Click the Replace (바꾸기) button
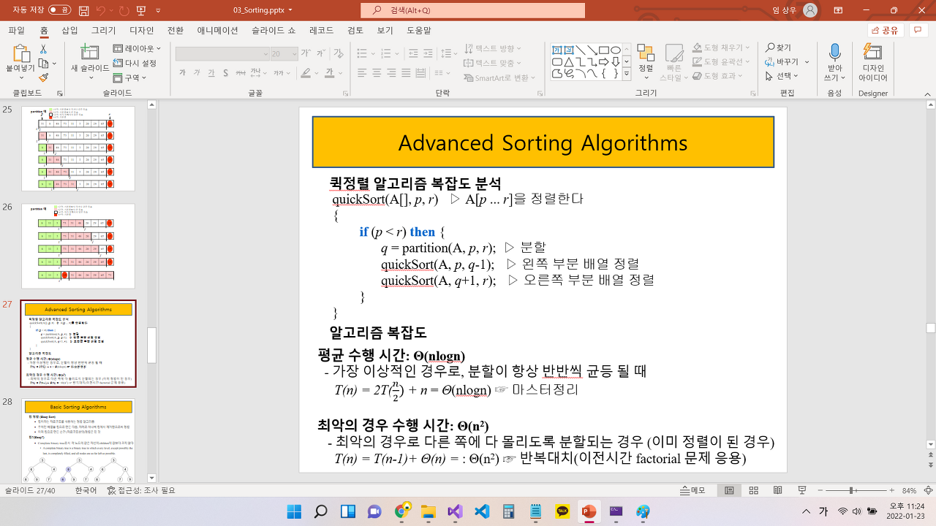936x526 pixels. coord(782,62)
